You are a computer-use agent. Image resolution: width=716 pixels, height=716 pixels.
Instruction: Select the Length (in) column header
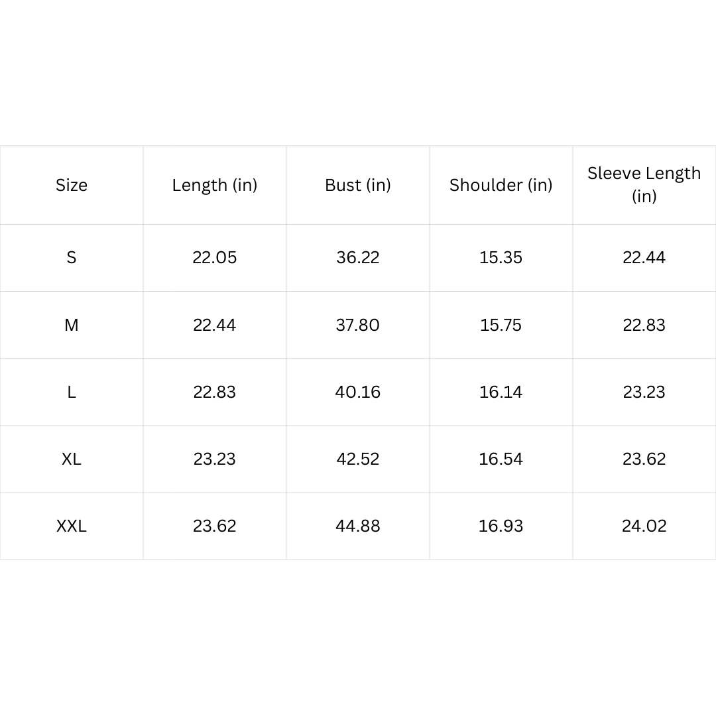coord(215,185)
